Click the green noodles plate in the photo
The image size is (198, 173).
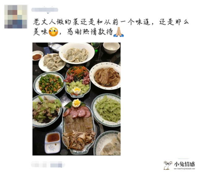[x=106, y=110]
